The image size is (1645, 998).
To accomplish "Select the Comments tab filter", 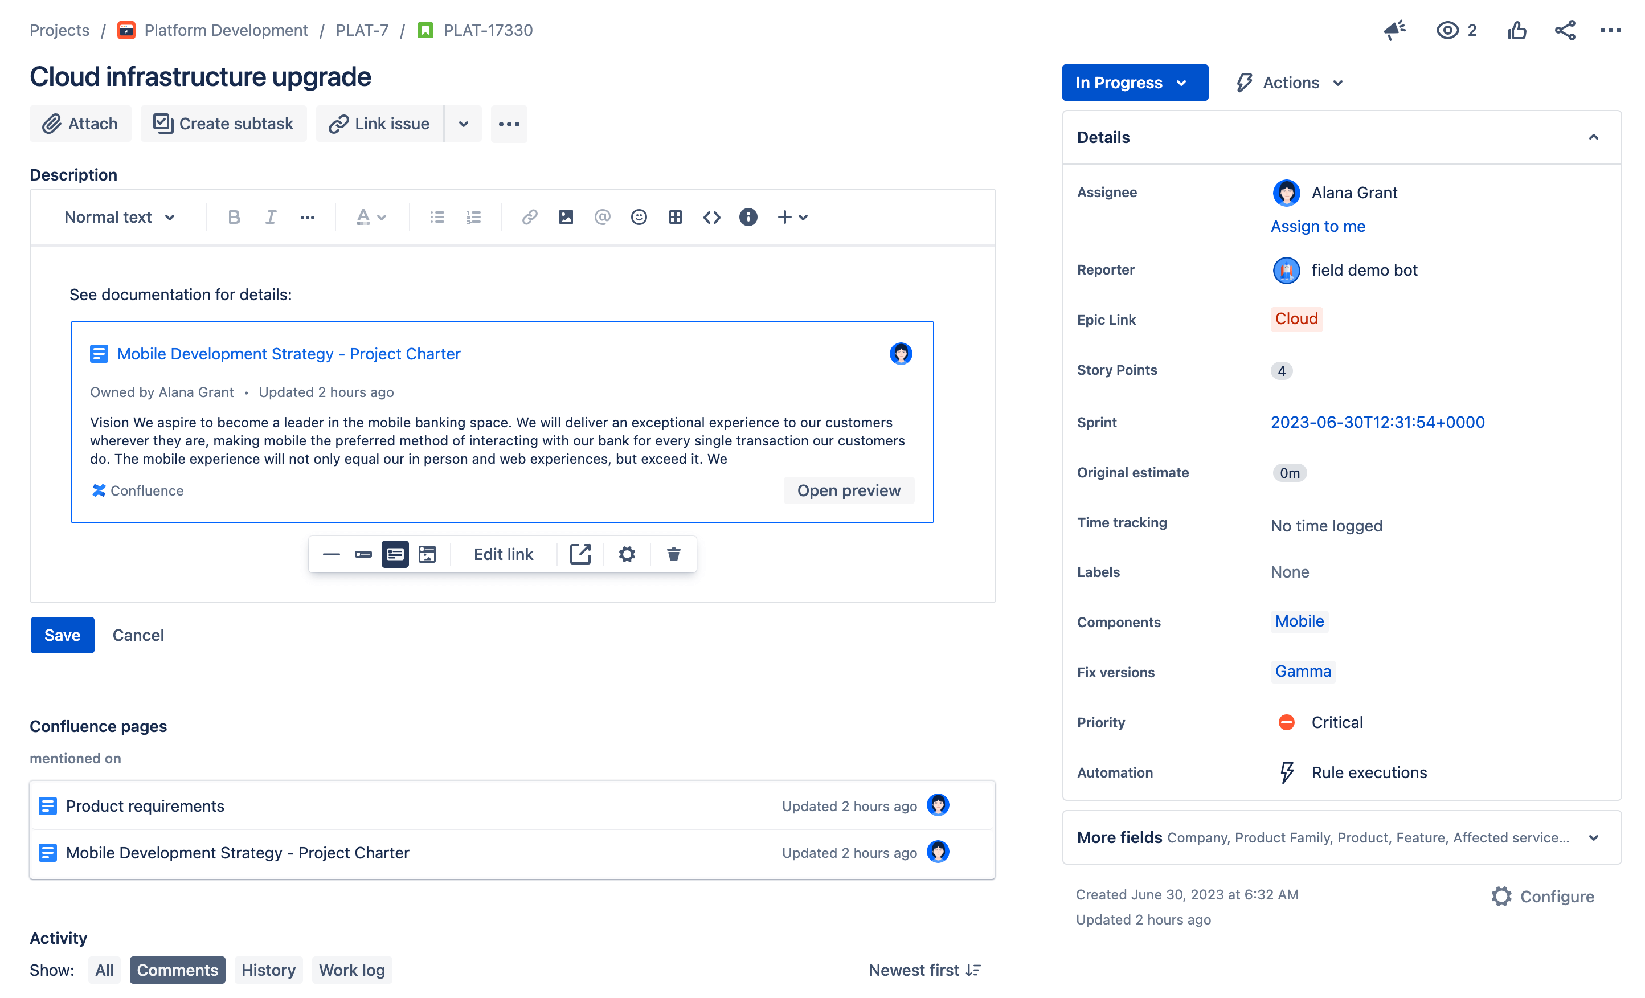I will click(x=176, y=970).
